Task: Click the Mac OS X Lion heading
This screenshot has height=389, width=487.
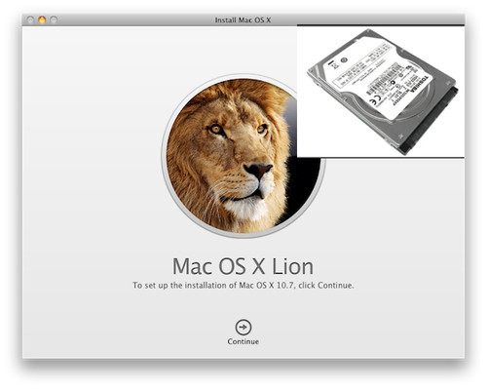Action: 243,266
